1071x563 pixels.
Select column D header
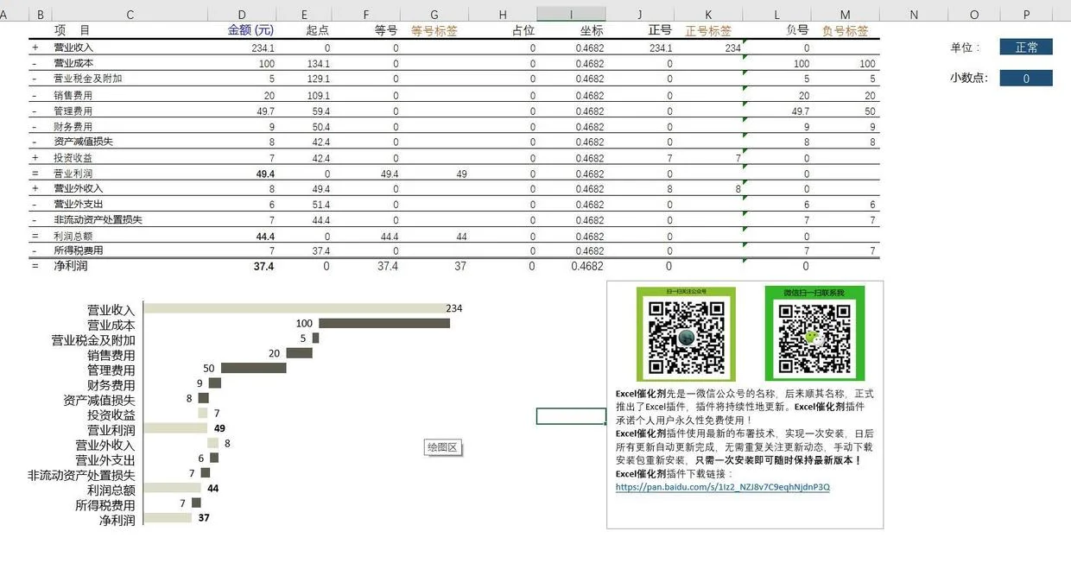242,14
